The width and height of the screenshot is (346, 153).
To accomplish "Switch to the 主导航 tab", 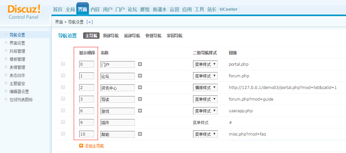I will pos(92,36).
